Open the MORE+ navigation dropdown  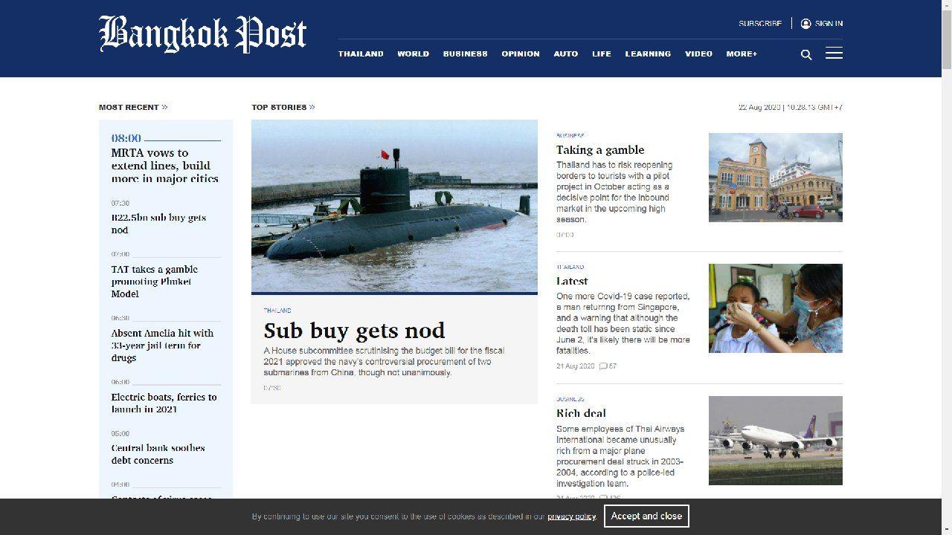742,54
